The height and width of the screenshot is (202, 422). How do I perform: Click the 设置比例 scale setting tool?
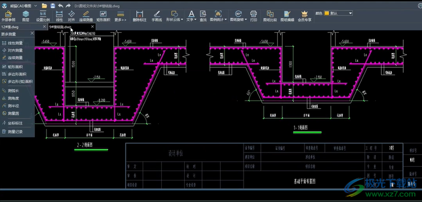pyautogui.click(x=43, y=16)
